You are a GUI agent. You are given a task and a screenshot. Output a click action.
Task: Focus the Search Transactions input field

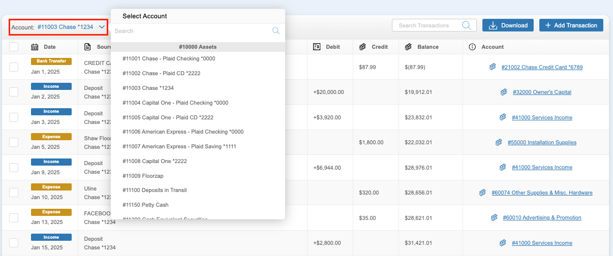coord(427,25)
